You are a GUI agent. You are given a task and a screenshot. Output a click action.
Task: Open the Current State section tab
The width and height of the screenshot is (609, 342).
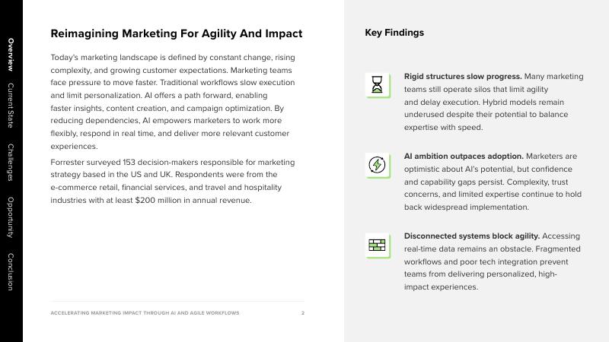[x=11, y=105]
